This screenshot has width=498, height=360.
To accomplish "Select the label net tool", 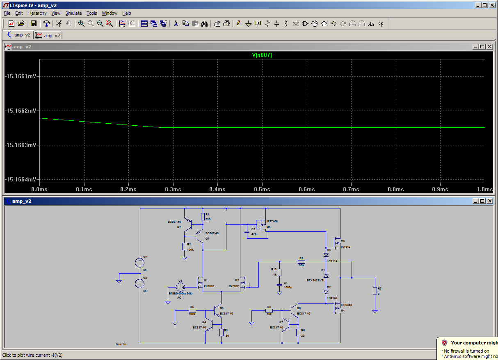I will click(258, 24).
